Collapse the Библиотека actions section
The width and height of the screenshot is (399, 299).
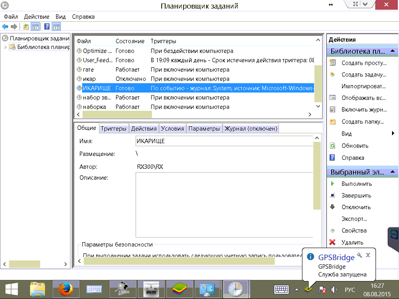point(392,51)
